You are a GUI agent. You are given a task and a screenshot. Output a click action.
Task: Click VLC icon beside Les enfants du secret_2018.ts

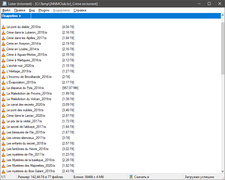click(3, 143)
